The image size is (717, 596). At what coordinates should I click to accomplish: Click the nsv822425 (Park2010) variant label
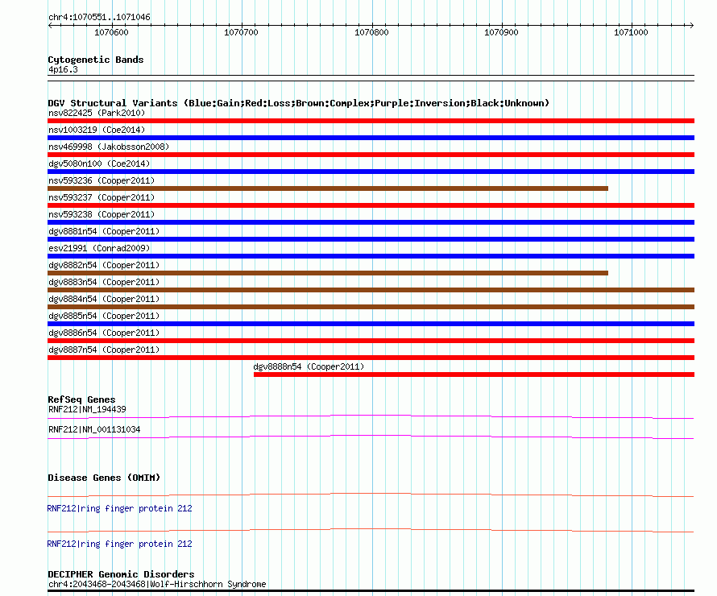click(x=97, y=113)
